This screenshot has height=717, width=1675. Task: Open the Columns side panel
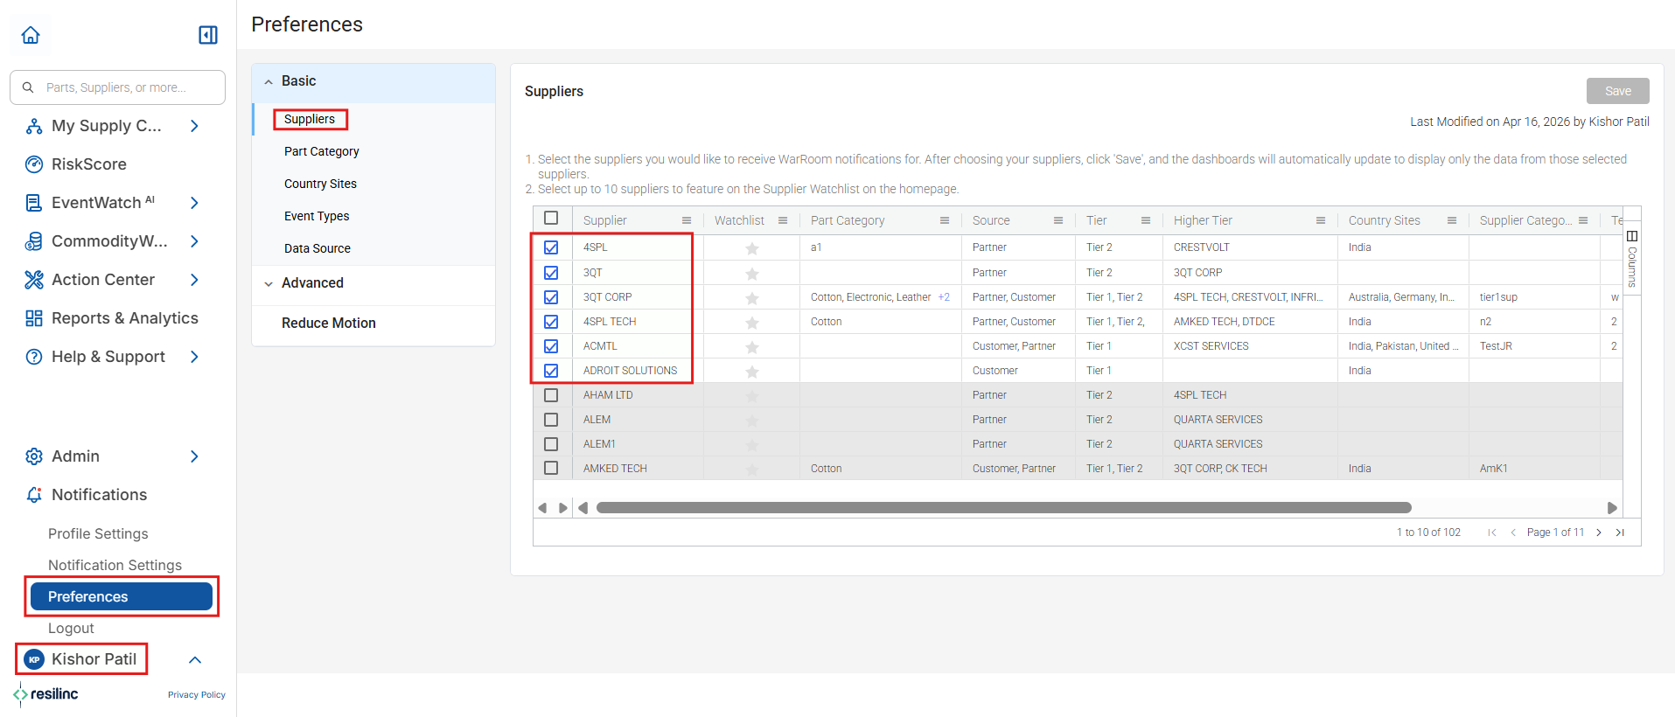(x=1632, y=259)
